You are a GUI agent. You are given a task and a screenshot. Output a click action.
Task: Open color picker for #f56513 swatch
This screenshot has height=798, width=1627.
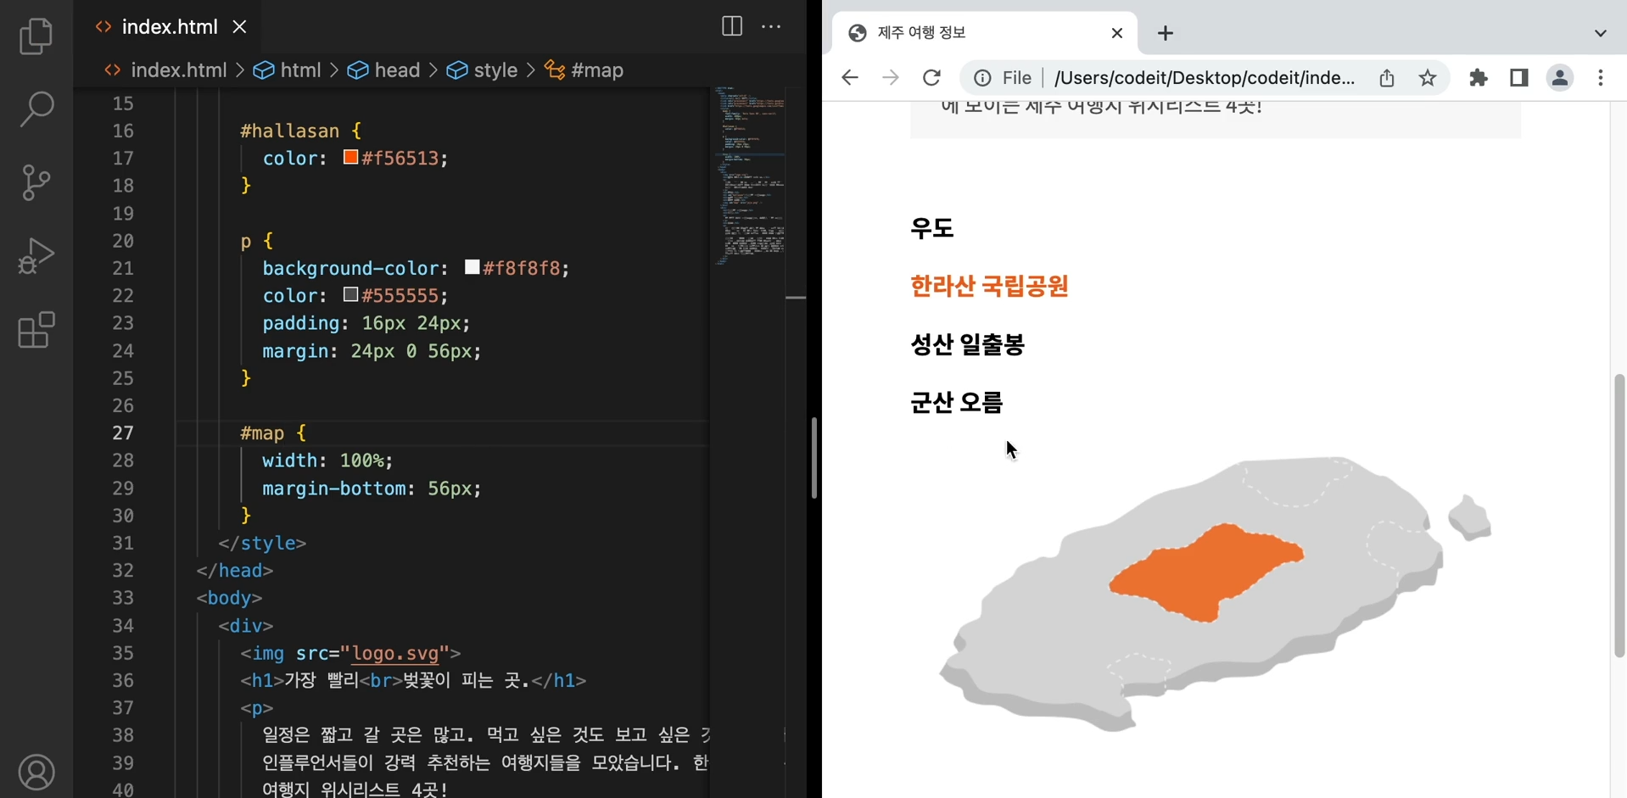[x=350, y=157]
